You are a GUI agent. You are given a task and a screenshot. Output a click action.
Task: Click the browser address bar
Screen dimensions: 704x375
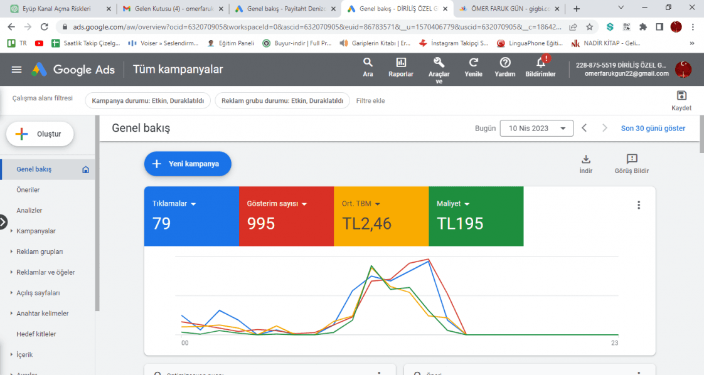(317, 27)
